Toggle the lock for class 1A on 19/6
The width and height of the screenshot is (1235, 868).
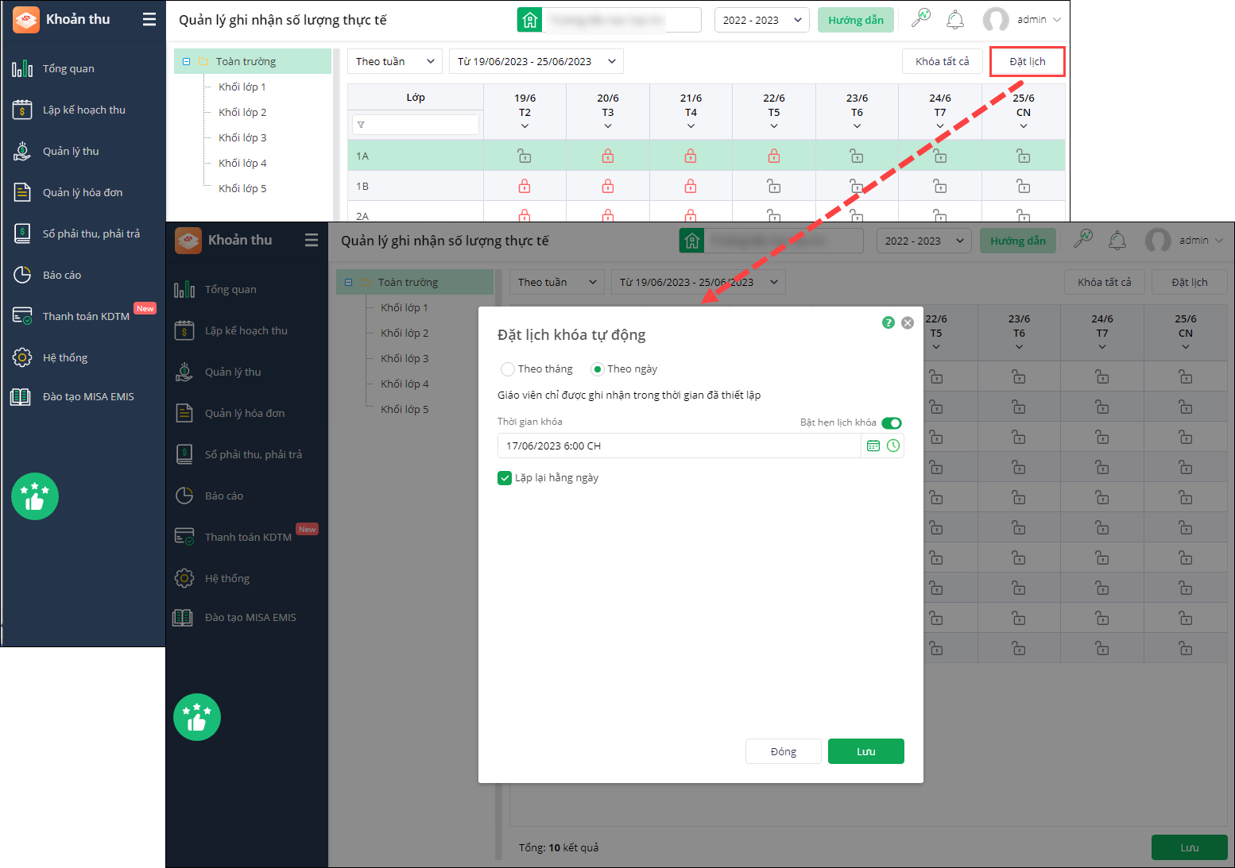click(525, 156)
